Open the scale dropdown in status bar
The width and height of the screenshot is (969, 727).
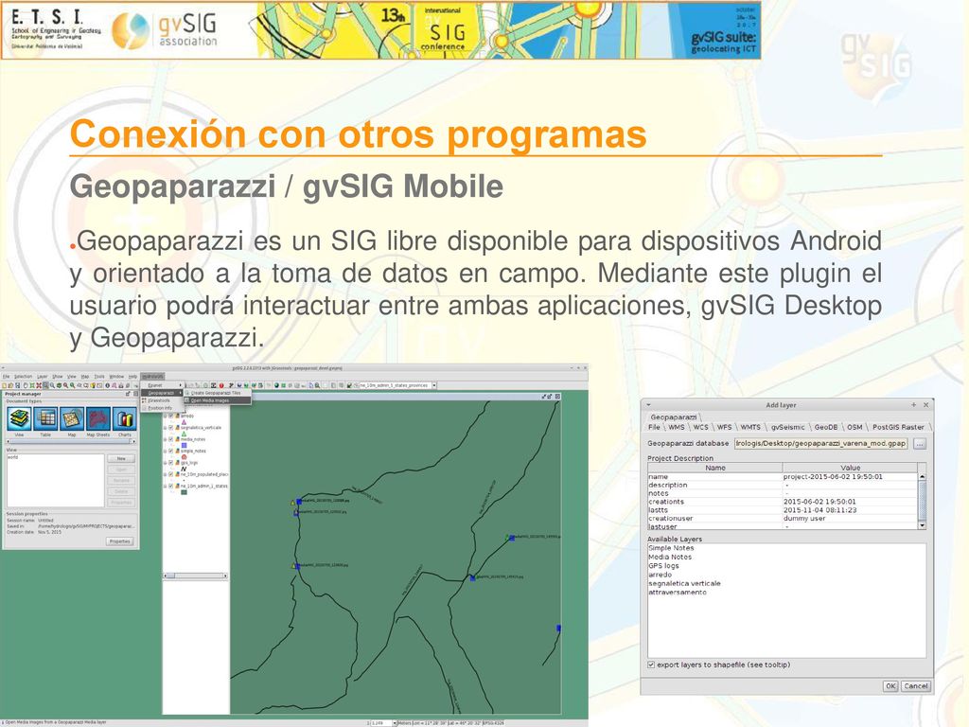(x=395, y=722)
